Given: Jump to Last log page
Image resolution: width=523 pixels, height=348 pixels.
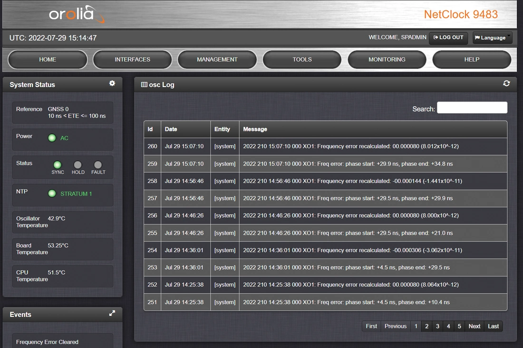Looking at the screenshot, I should pyautogui.click(x=494, y=326).
